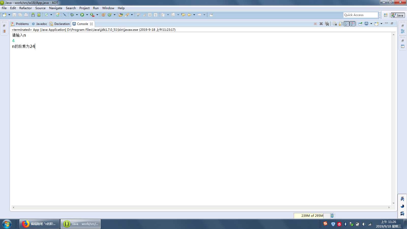Open the Refactor menu
Image resolution: width=407 pixels, height=229 pixels.
pos(25,8)
